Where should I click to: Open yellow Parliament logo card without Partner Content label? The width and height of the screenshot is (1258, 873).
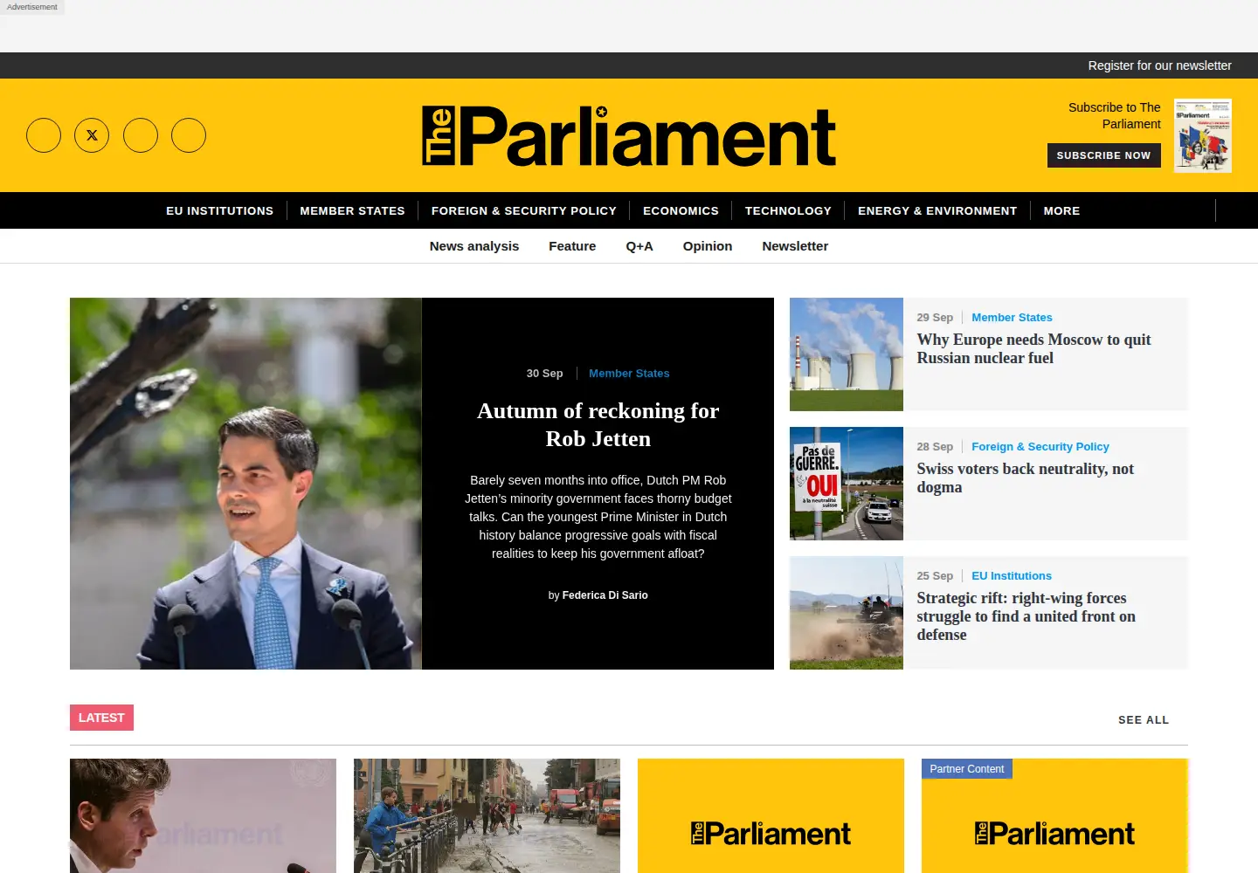coord(771,815)
